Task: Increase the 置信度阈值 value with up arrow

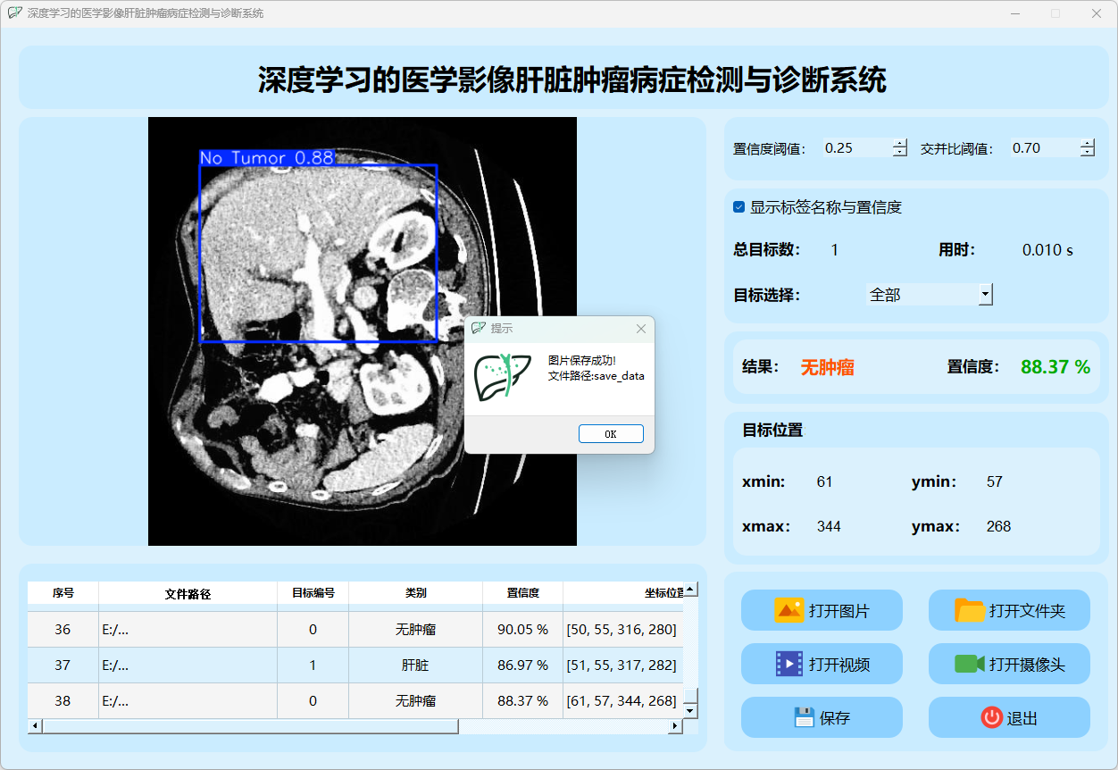Action: coord(899,144)
